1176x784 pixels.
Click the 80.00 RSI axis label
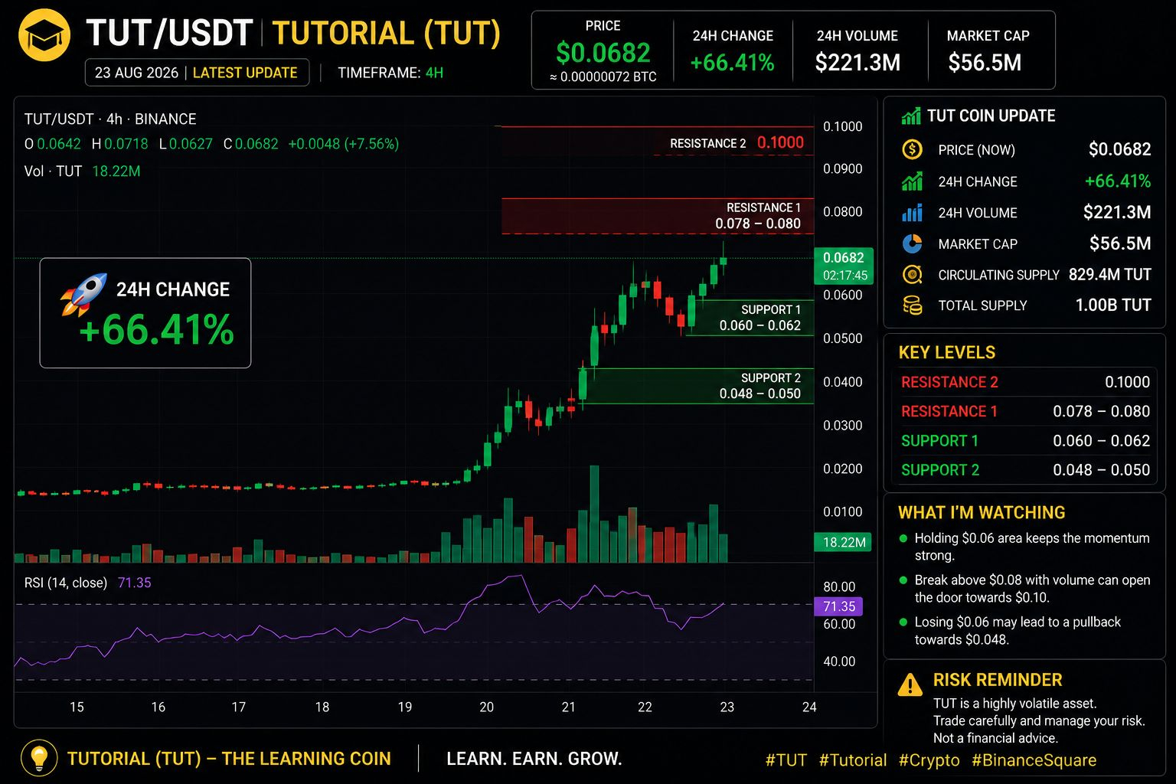839,586
